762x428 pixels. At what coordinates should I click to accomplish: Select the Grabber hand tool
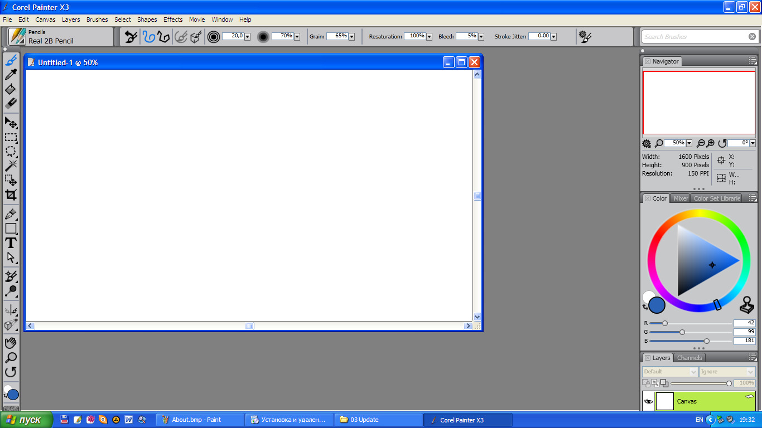pyautogui.click(x=11, y=343)
